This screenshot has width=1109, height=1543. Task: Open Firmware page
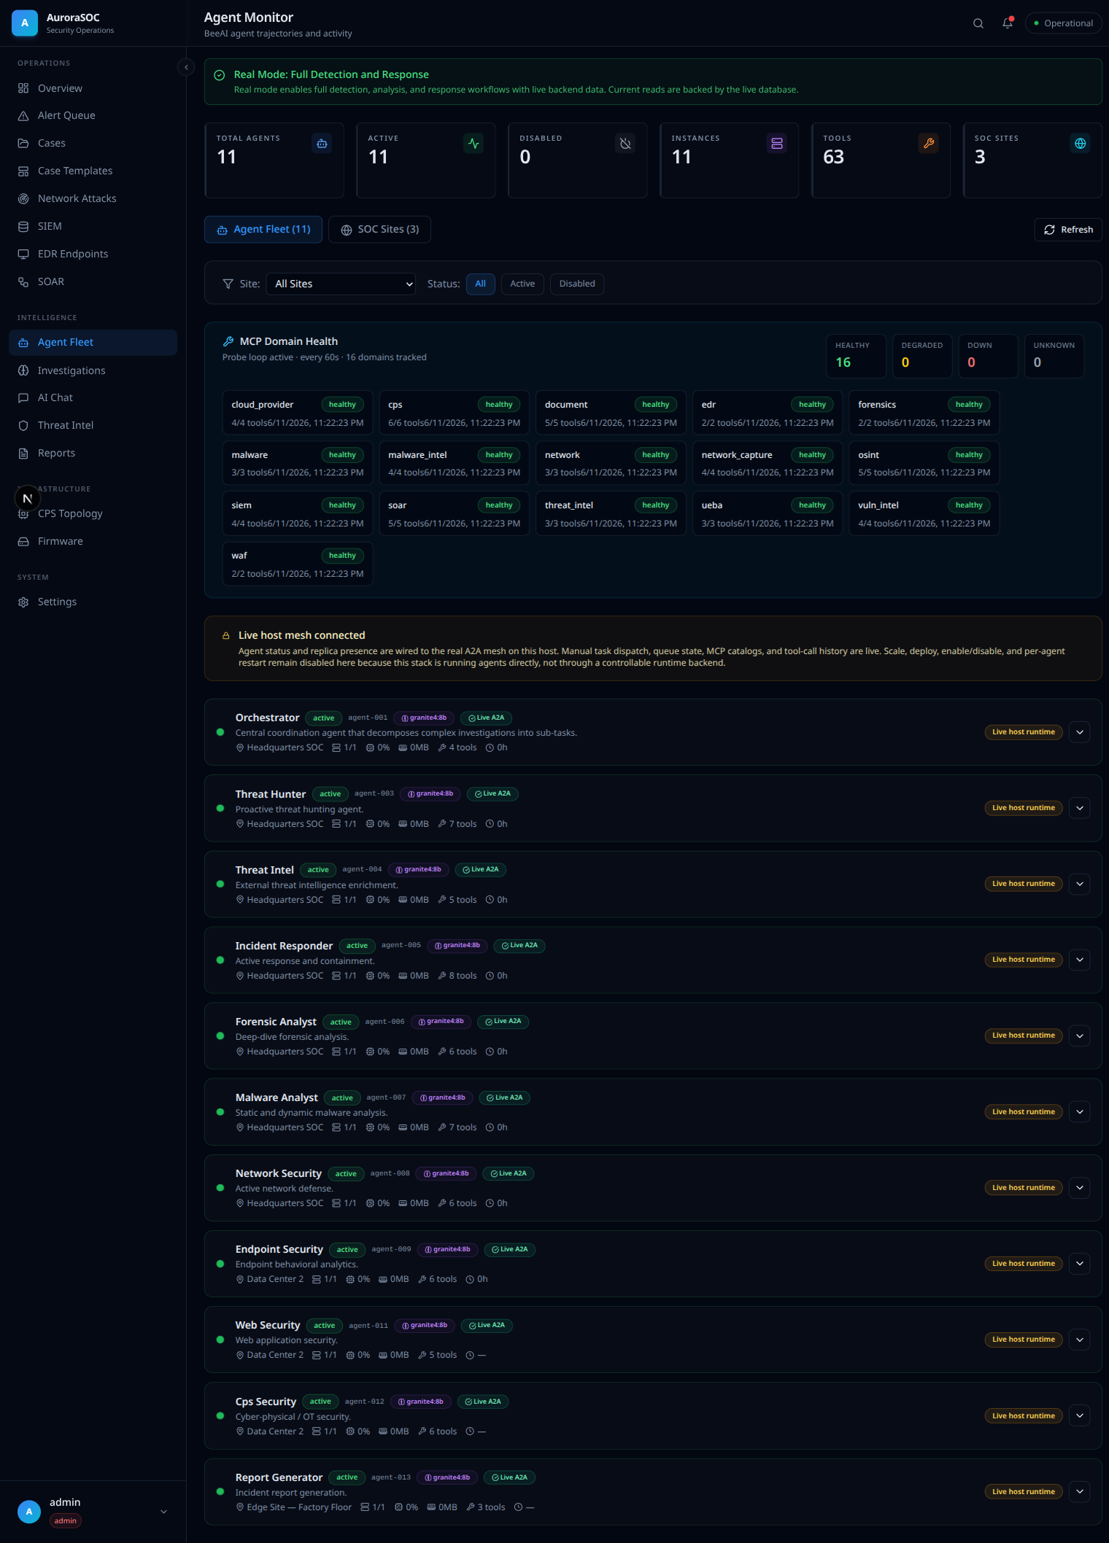tap(93, 541)
